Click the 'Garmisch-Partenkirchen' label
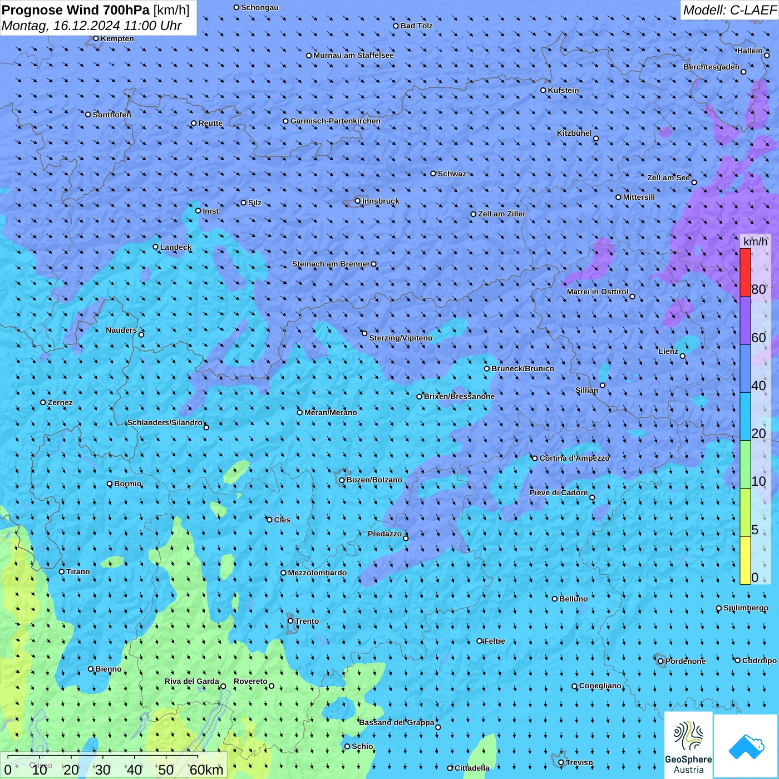 336,121
